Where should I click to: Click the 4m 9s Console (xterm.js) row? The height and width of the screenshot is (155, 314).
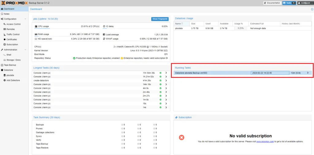101,88
